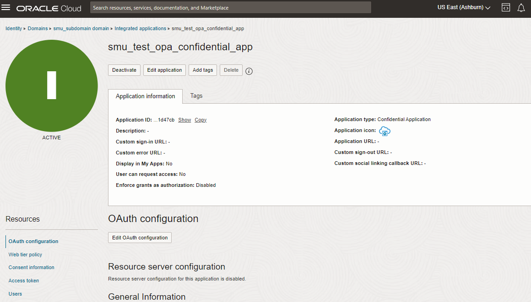Expand the US East (Ashburn) region dropdown
This screenshot has height=302, width=531.
(x=464, y=8)
